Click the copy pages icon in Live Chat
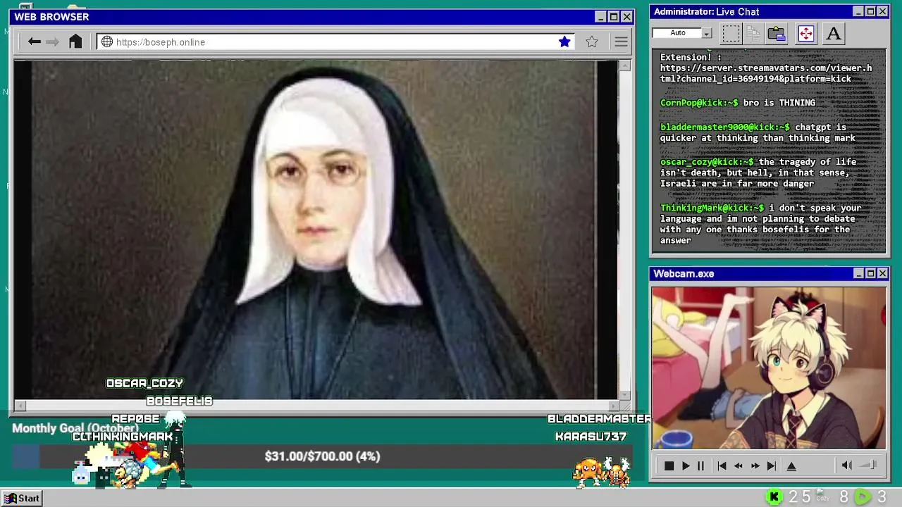902x507 pixels. point(753,33)
